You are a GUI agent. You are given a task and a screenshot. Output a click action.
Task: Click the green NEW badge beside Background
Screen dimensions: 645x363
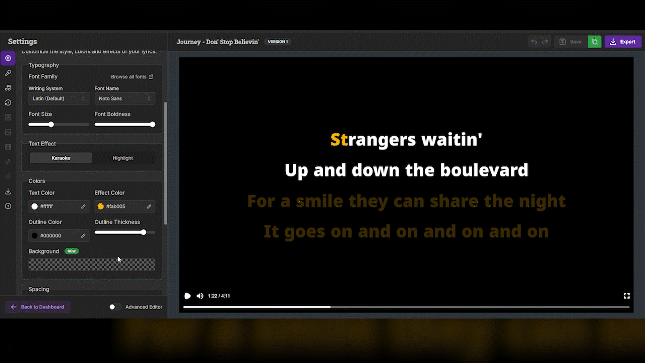(72, 251)
